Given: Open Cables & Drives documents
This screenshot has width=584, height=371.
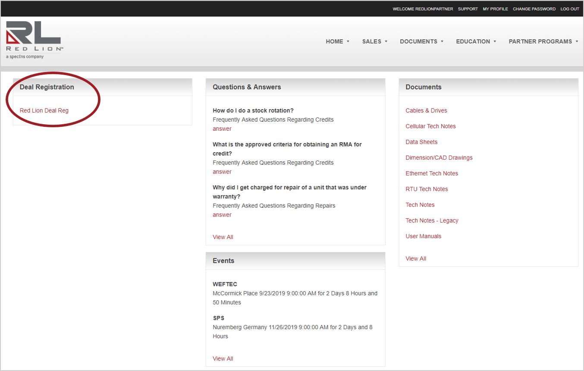Looking at the screenshot, I should pyautogui.click(x=426, y=110).
